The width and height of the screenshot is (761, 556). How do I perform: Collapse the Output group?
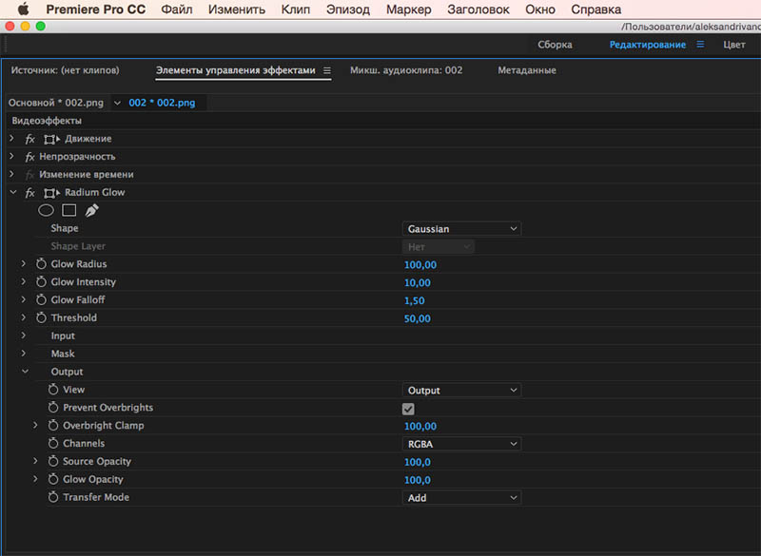25,372
